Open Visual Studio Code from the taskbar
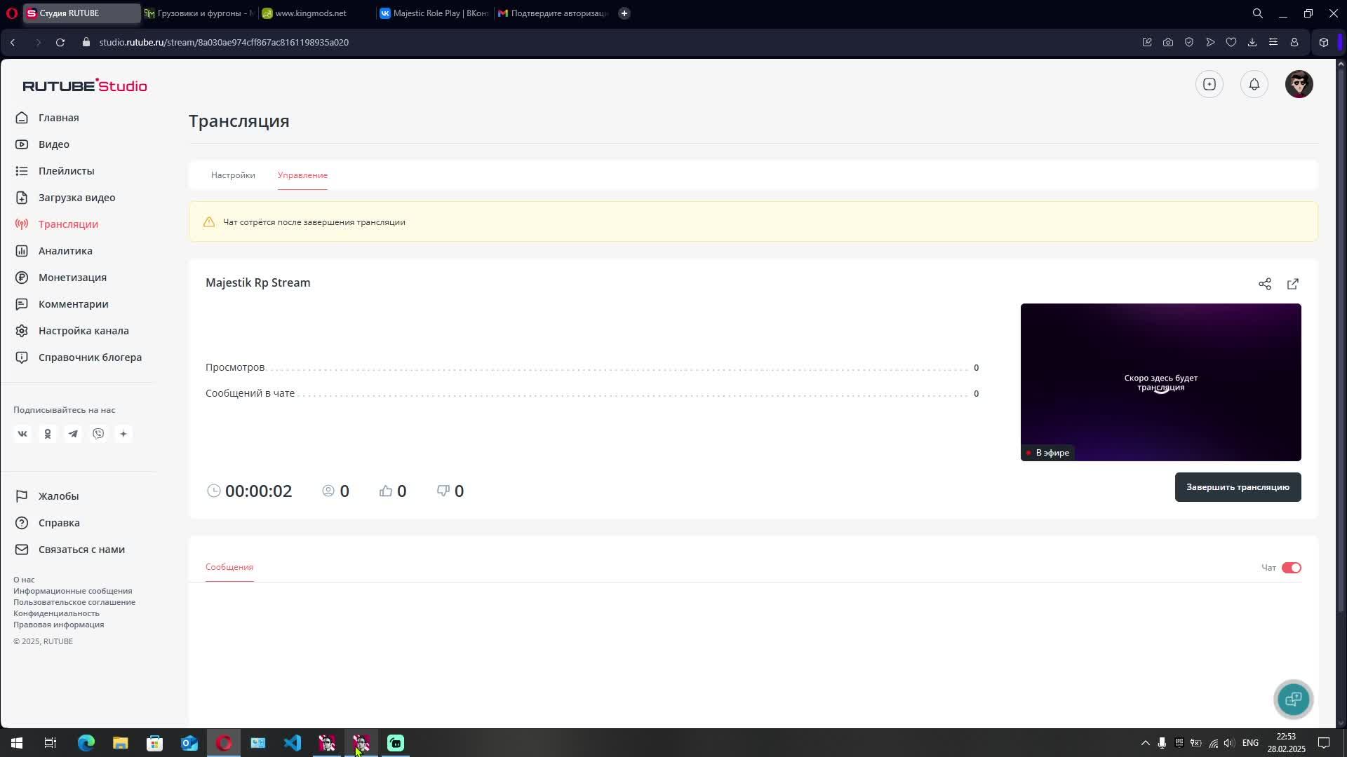 click(293, 743)
